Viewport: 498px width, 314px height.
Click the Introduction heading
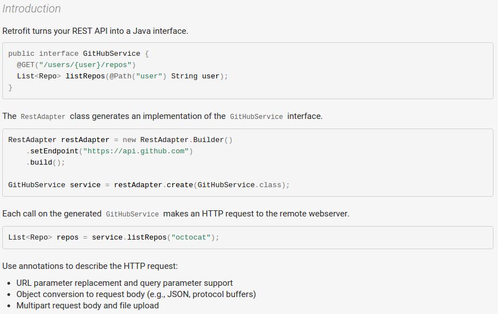click(32, 9)
